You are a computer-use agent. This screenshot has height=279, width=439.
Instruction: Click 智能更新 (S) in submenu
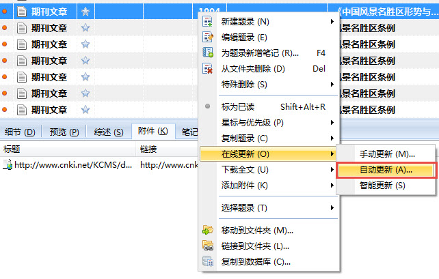(x=386, y=186)
